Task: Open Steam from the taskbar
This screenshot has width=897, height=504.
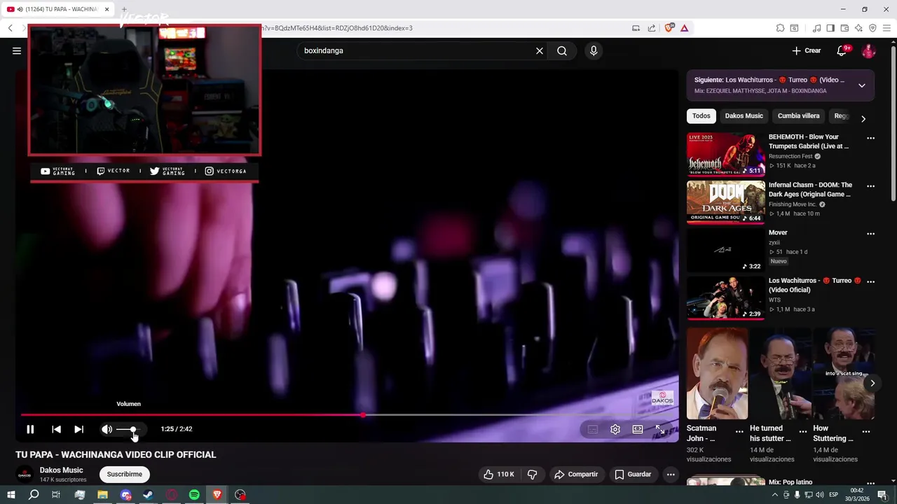Action: point(148,495)
